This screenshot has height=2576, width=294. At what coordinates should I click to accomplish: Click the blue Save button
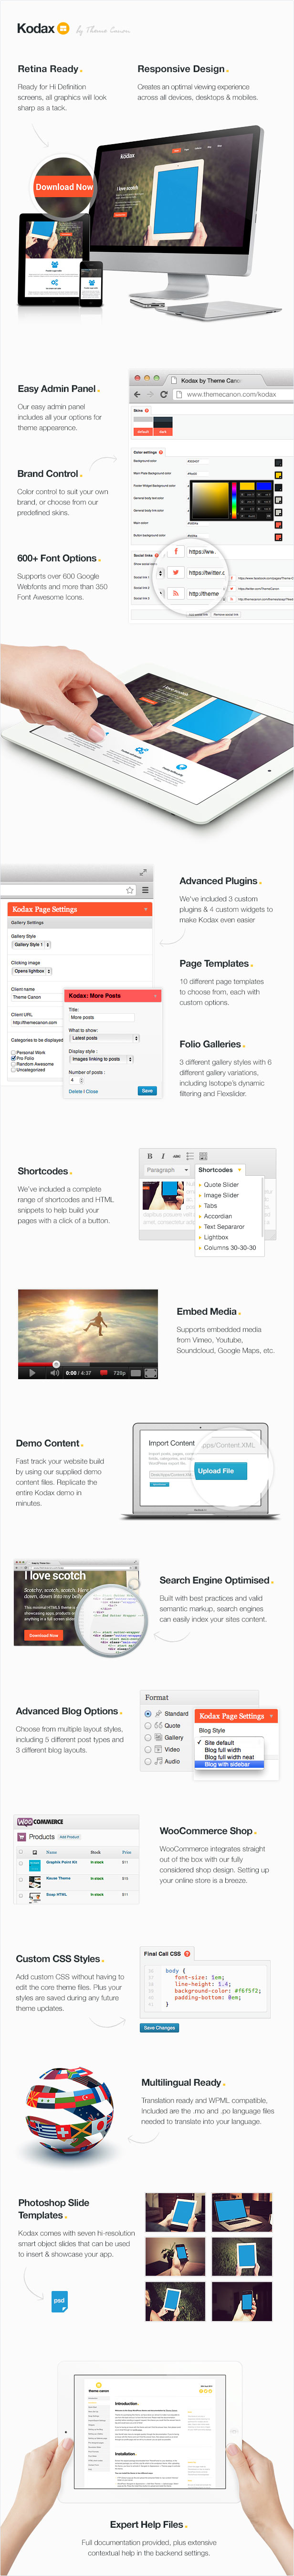click(147, 1091)
